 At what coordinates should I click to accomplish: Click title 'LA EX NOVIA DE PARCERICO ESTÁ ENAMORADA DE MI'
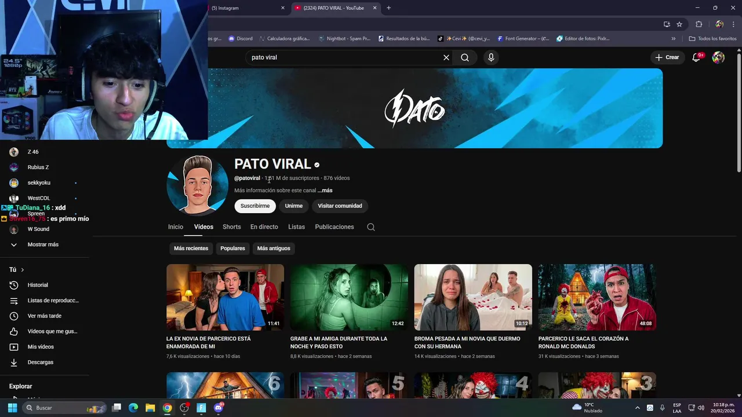point(209,342)
